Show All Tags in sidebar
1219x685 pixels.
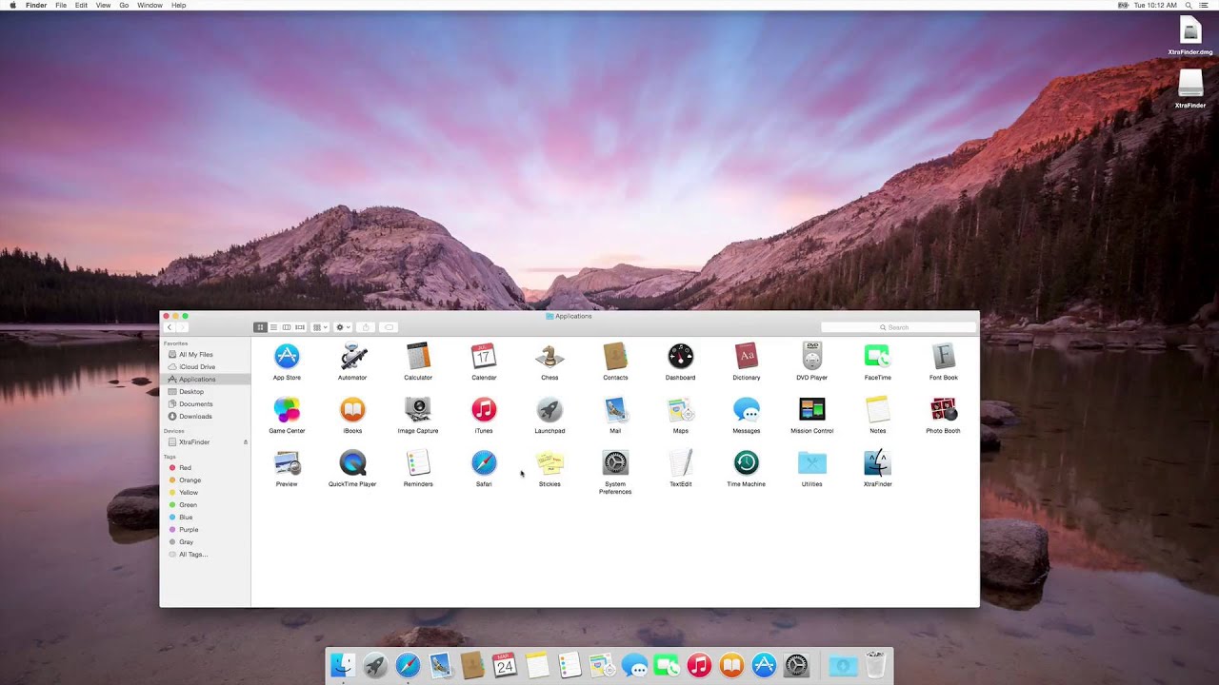point(205,555)
